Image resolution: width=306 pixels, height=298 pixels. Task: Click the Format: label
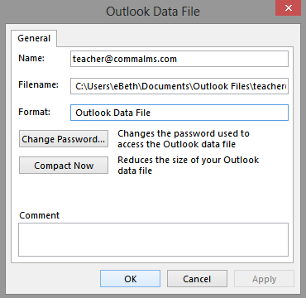34,112
